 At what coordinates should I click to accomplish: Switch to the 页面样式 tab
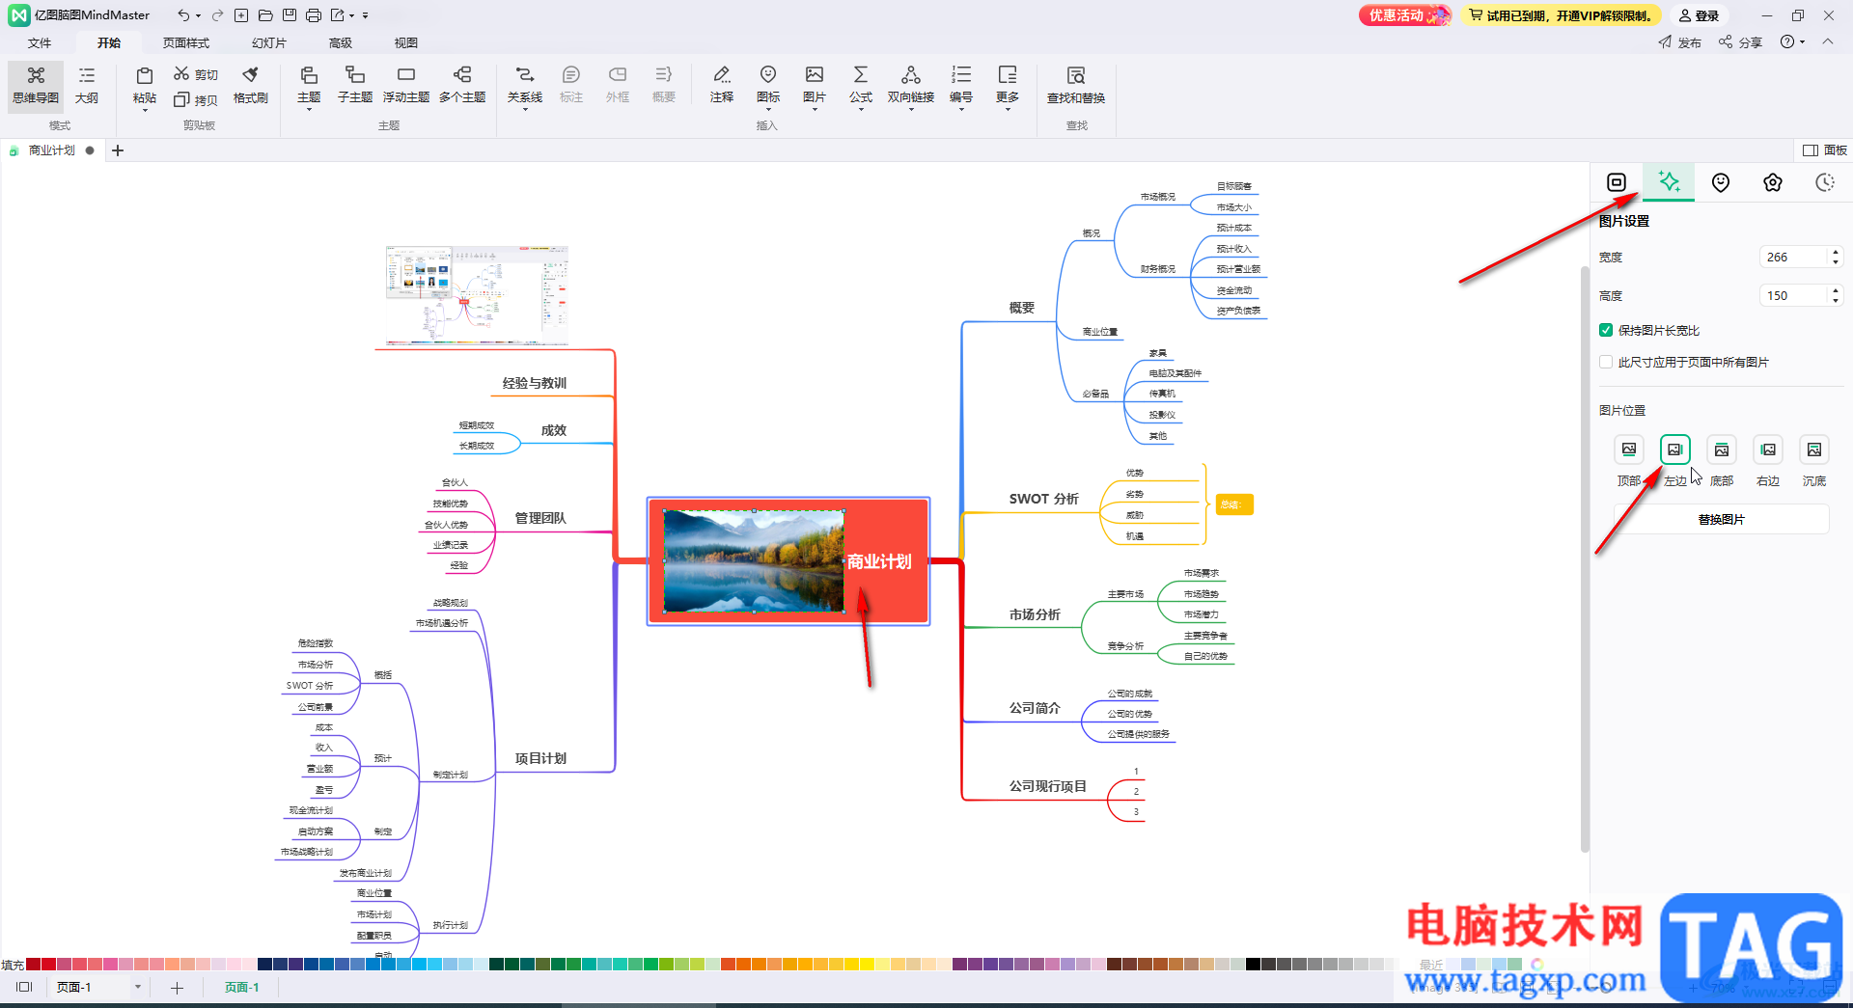pos(186,42)
